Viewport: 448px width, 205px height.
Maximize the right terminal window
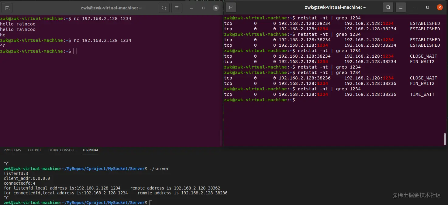point(428,8)
